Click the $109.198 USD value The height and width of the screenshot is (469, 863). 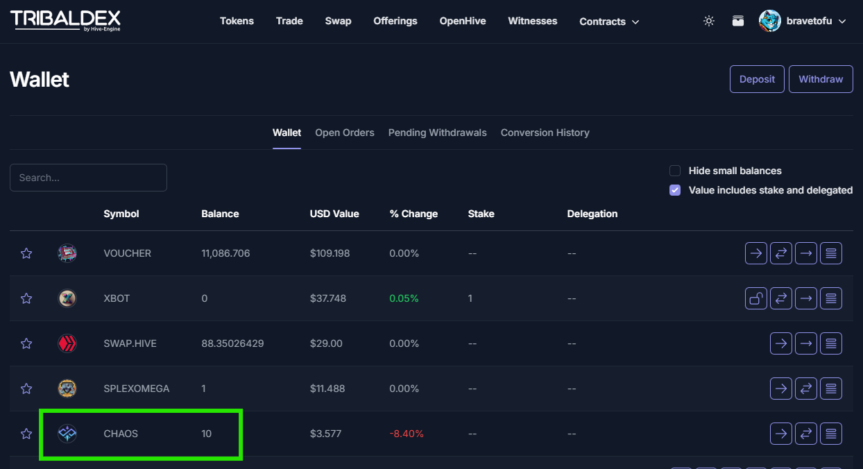coord(330,253)
